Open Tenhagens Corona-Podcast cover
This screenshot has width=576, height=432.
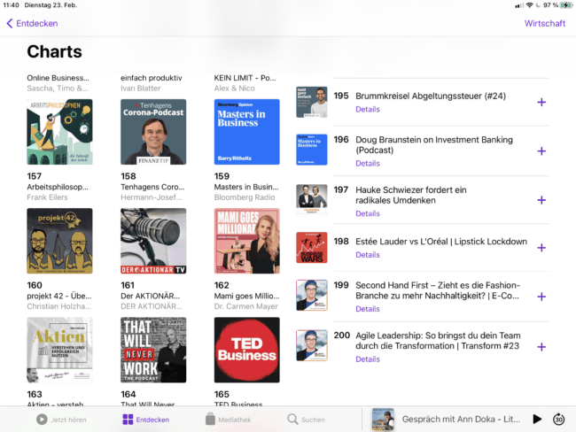(153, 132)
